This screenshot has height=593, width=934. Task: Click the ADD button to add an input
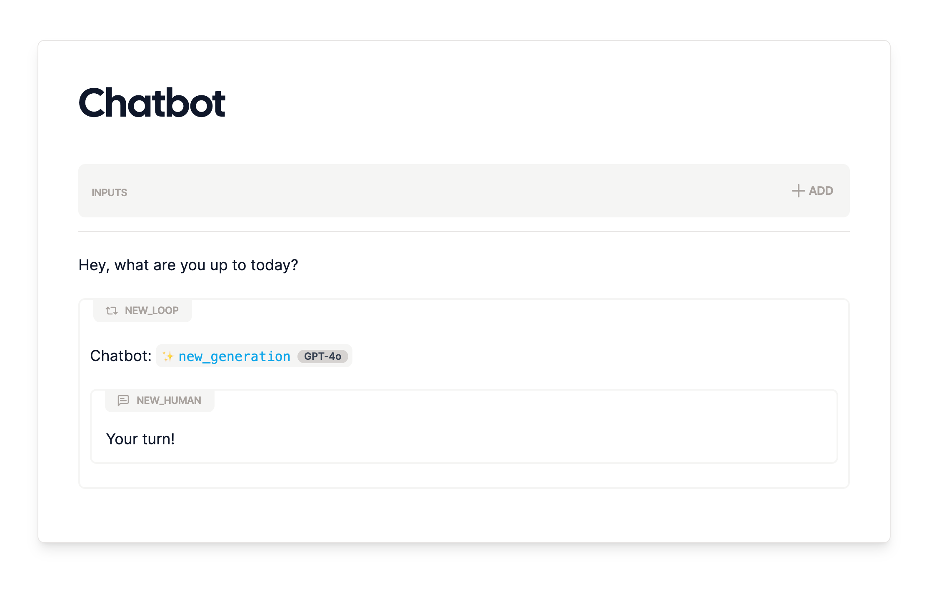(x=812, y=191)
